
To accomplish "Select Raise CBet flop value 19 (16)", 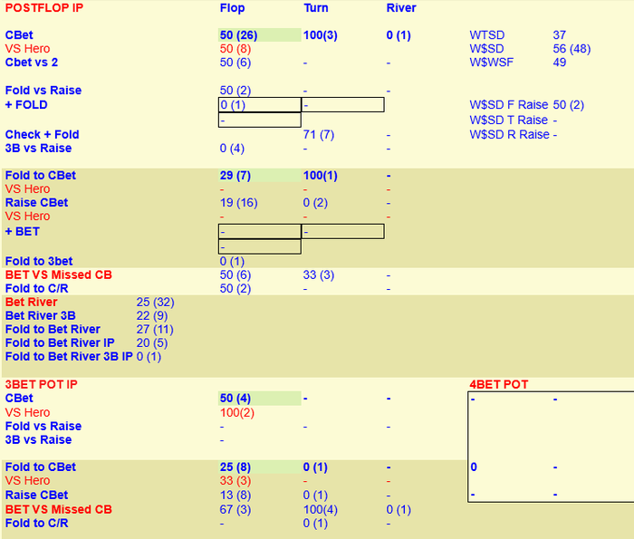I will tap(238, 203).
